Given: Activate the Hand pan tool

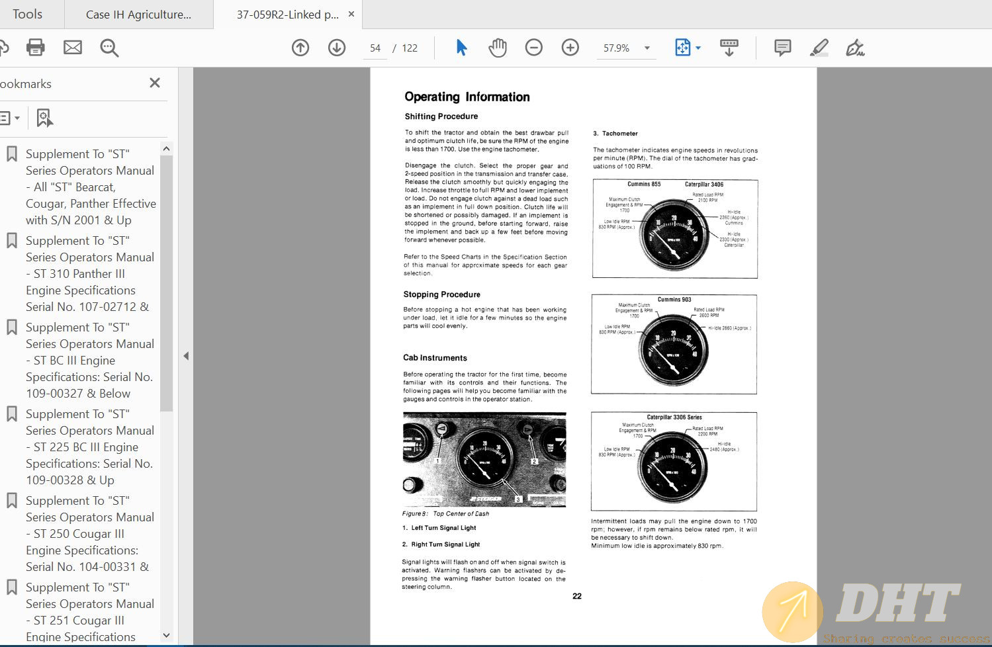Looking at the screenshot, I should click(497, 48).
